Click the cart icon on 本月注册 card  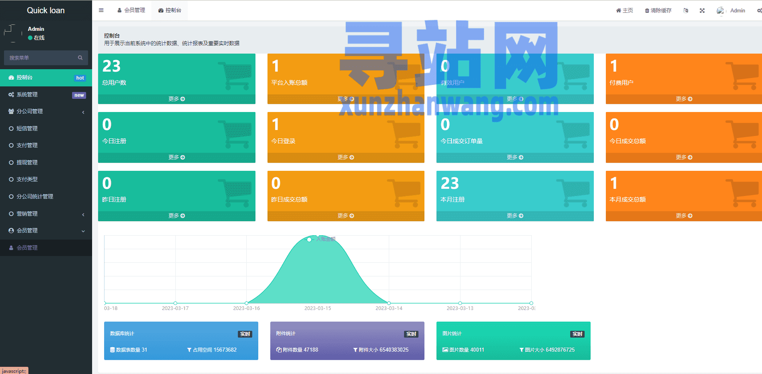573,193
